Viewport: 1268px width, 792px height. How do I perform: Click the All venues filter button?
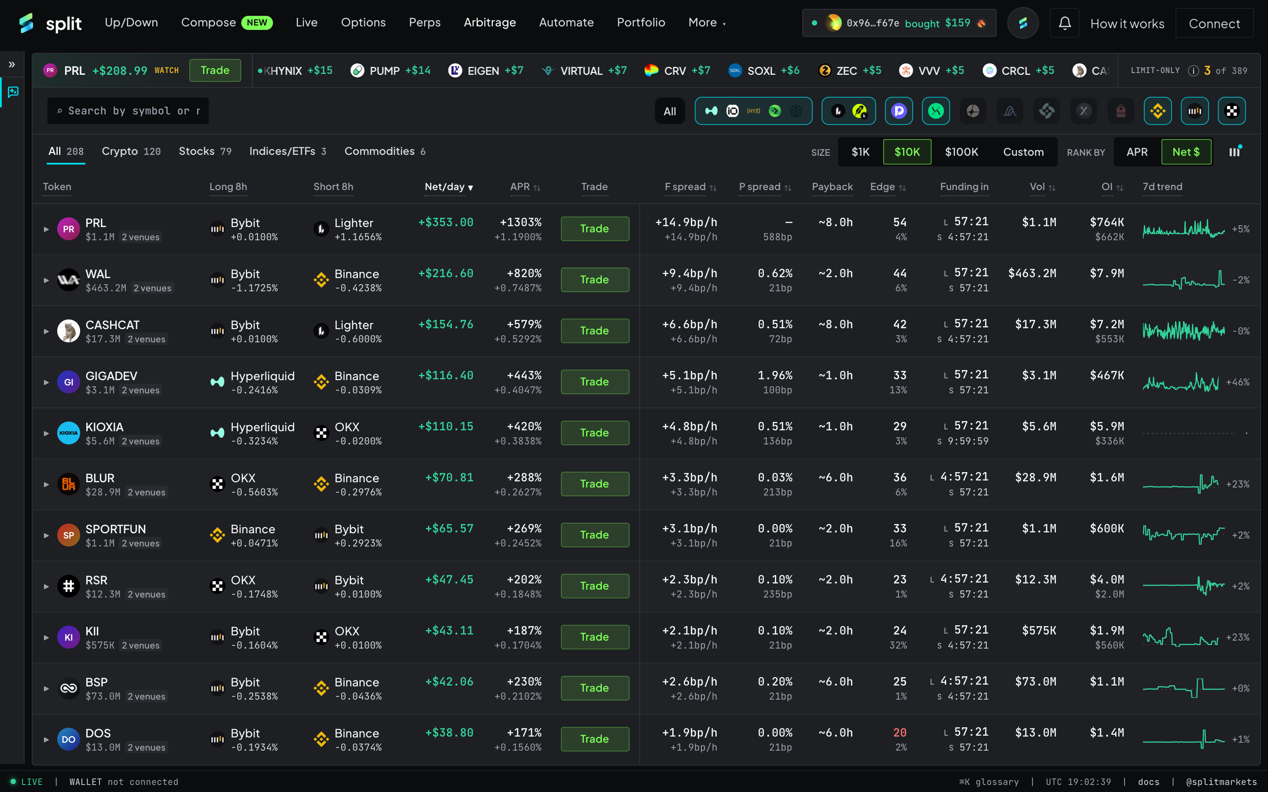(670, 111)
